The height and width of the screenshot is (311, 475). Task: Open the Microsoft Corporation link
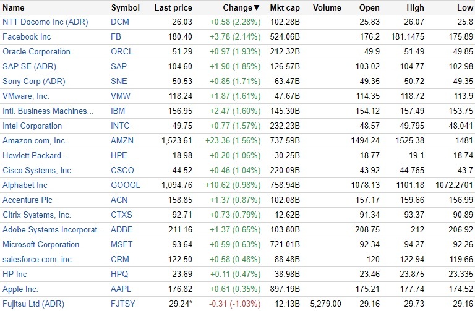tap(41, 244)
